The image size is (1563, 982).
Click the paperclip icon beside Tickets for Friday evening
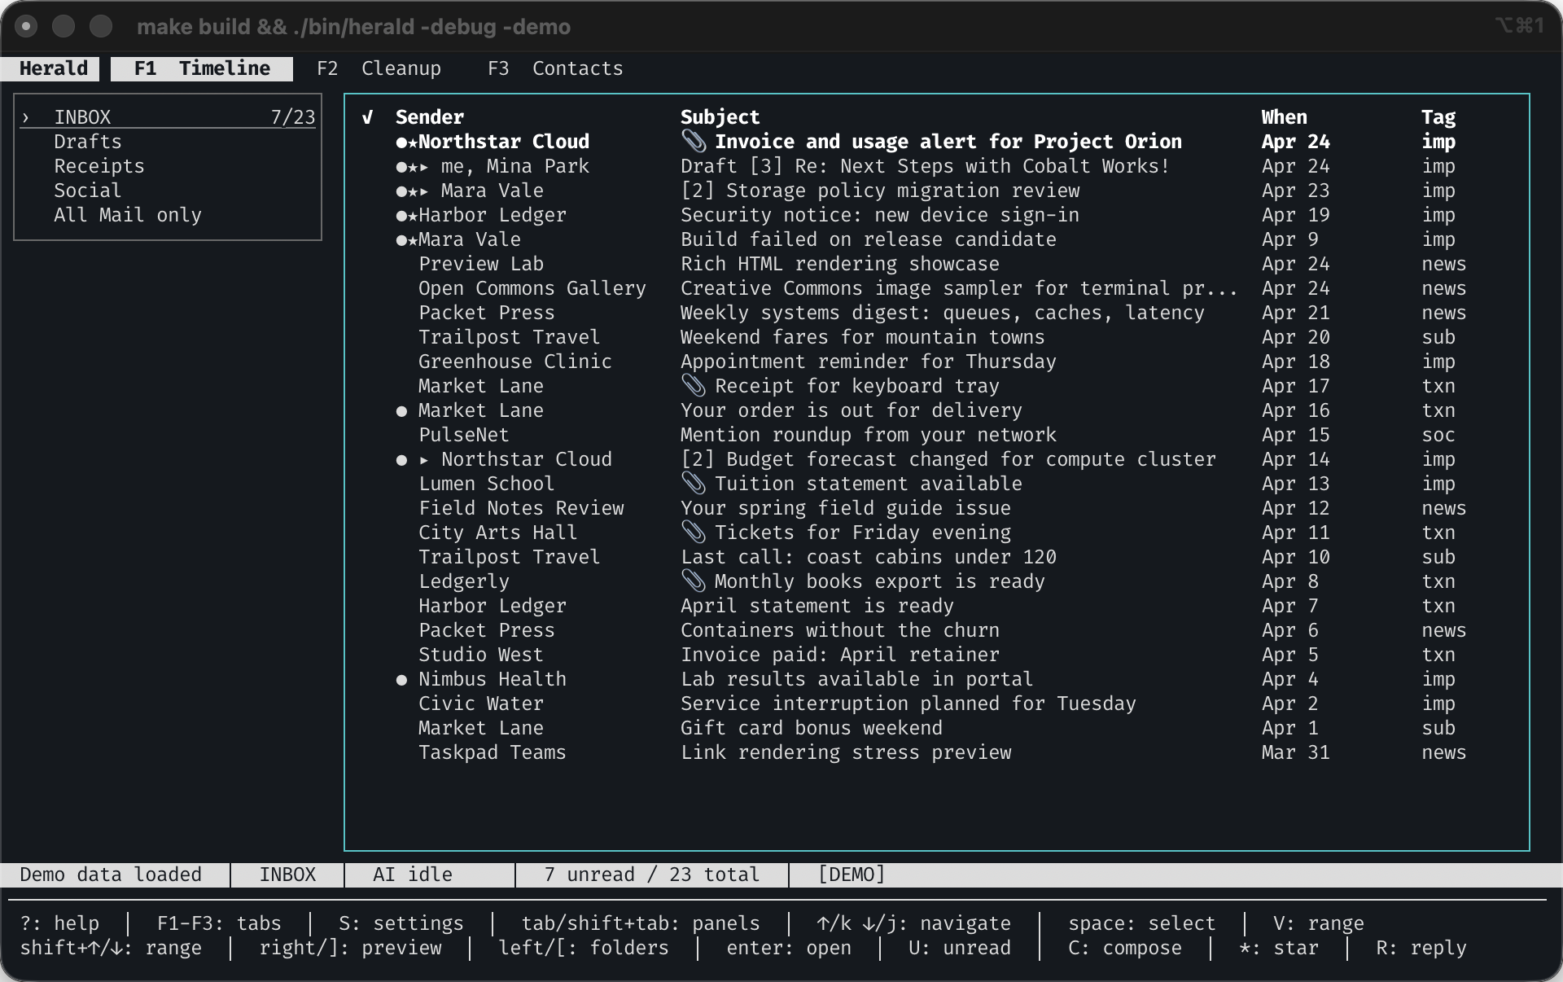click(694, 532)
